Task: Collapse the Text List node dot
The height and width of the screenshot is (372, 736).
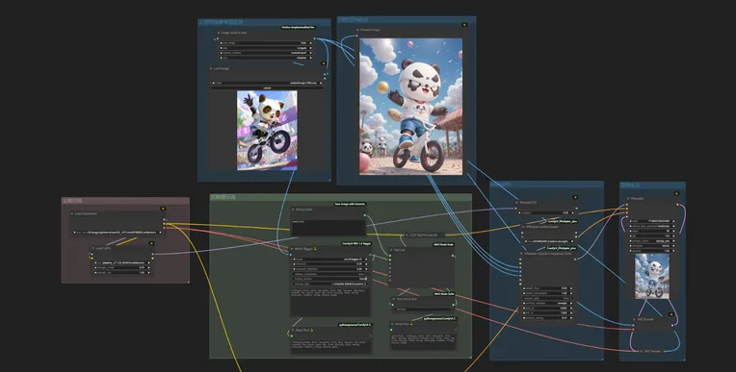Action: [391, 250]
